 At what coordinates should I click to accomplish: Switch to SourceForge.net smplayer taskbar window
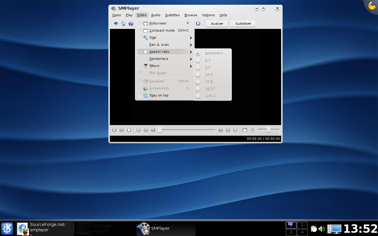(x=45, y=229)
